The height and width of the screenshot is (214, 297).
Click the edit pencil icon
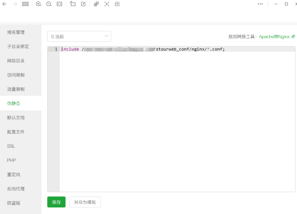83,4
